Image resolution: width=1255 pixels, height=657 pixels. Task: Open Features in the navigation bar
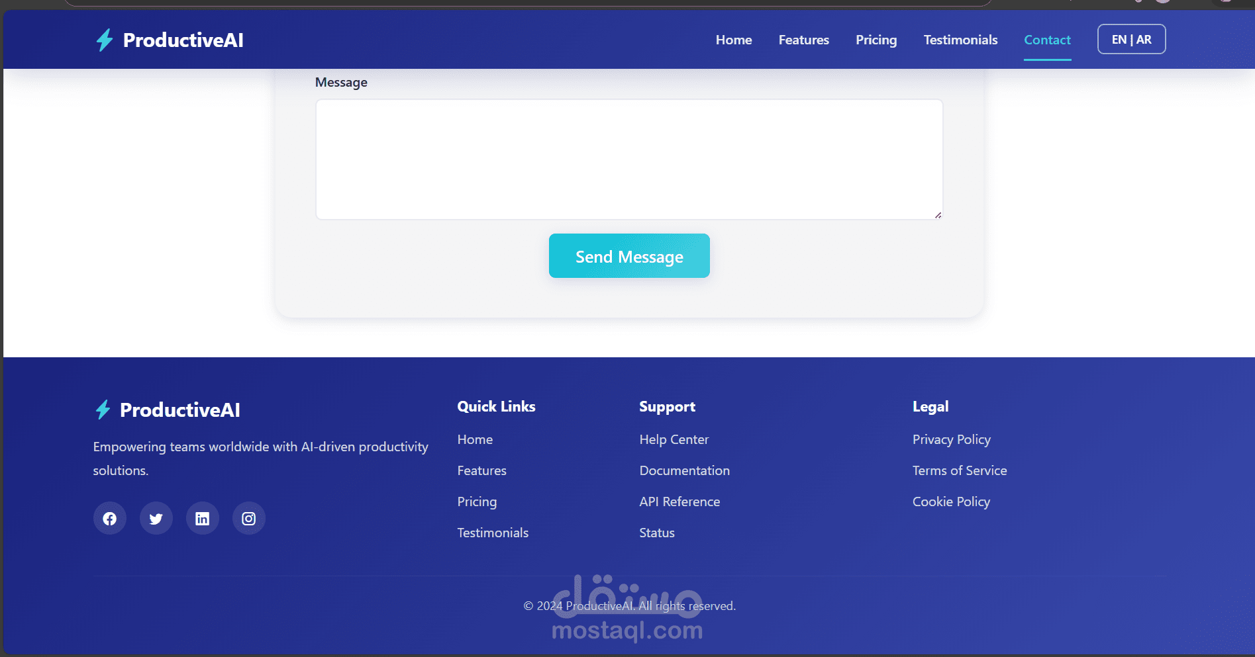(x=804, y=40)
